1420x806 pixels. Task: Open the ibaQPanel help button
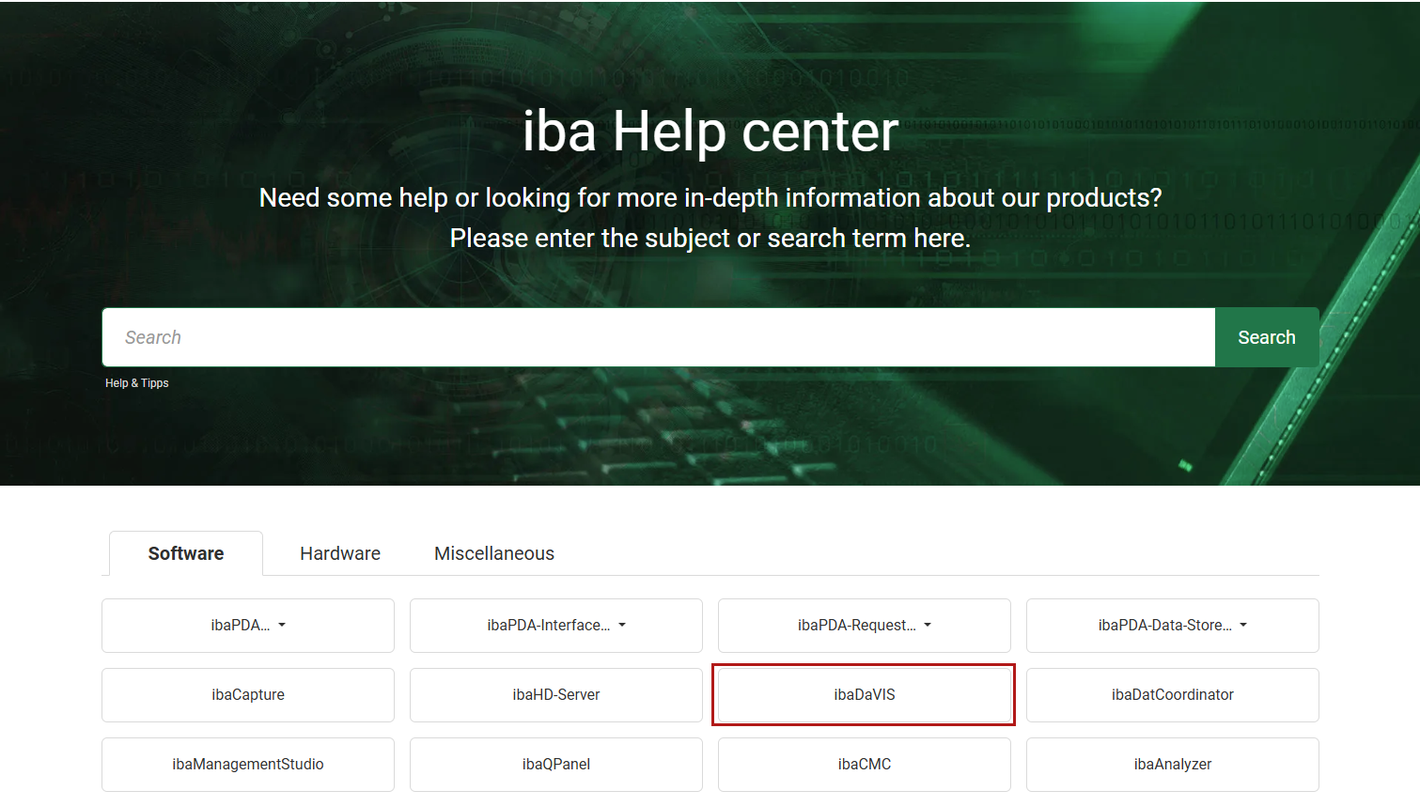pos(556,765)
